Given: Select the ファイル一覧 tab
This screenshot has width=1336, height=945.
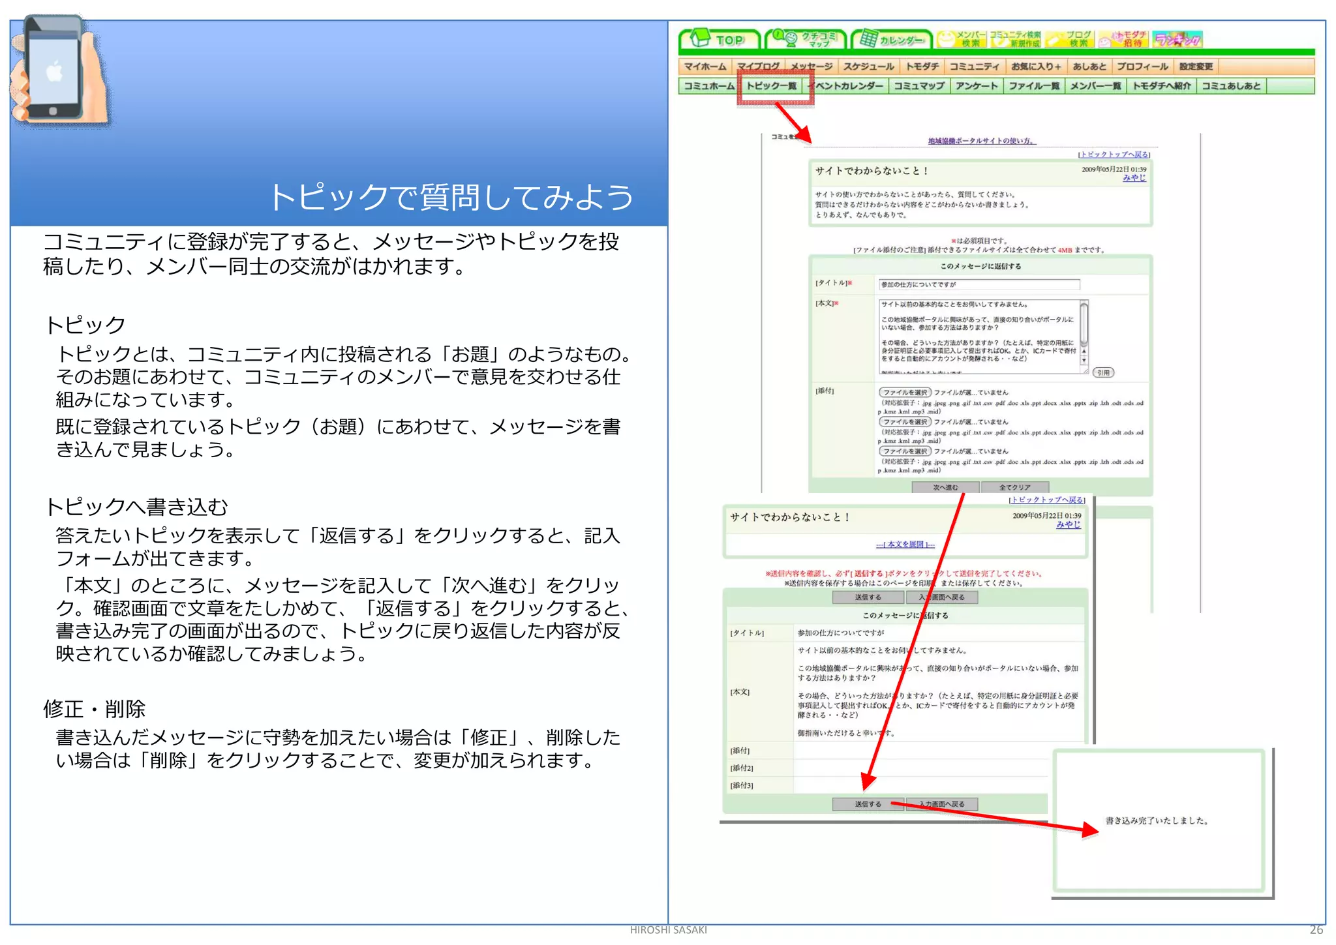Looking at the screenshot, I should coord(1034,86).
